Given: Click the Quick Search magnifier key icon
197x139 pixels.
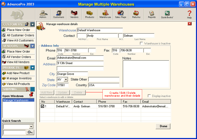Looking at the screenshot, I should coord(30,132).
